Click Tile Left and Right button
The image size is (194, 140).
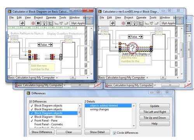click(x=155, y=112)
